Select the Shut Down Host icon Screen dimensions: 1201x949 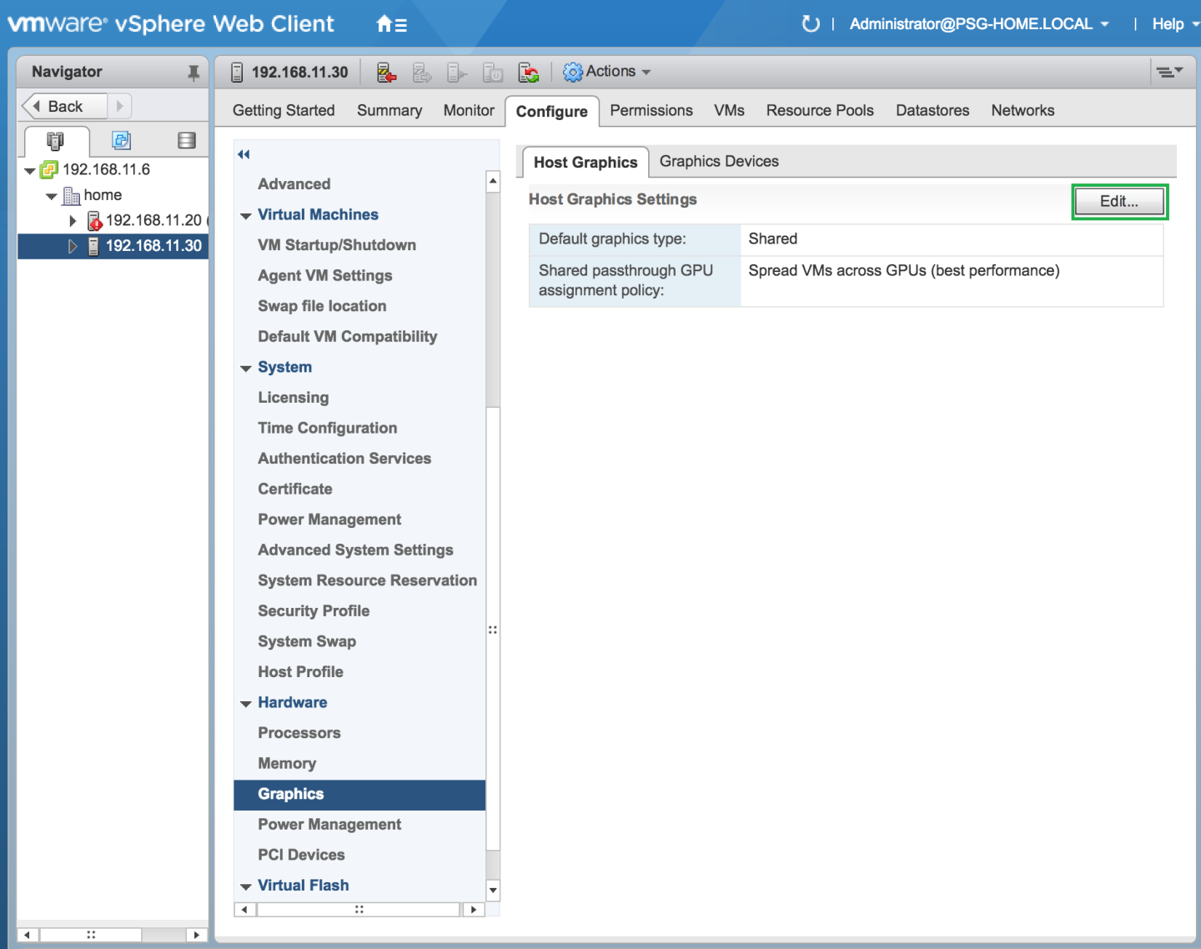[x=492, y=73]
